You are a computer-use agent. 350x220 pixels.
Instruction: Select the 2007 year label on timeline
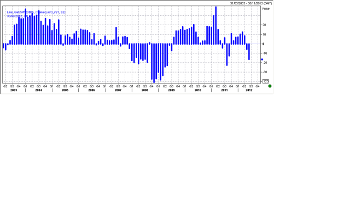point(118,90)
